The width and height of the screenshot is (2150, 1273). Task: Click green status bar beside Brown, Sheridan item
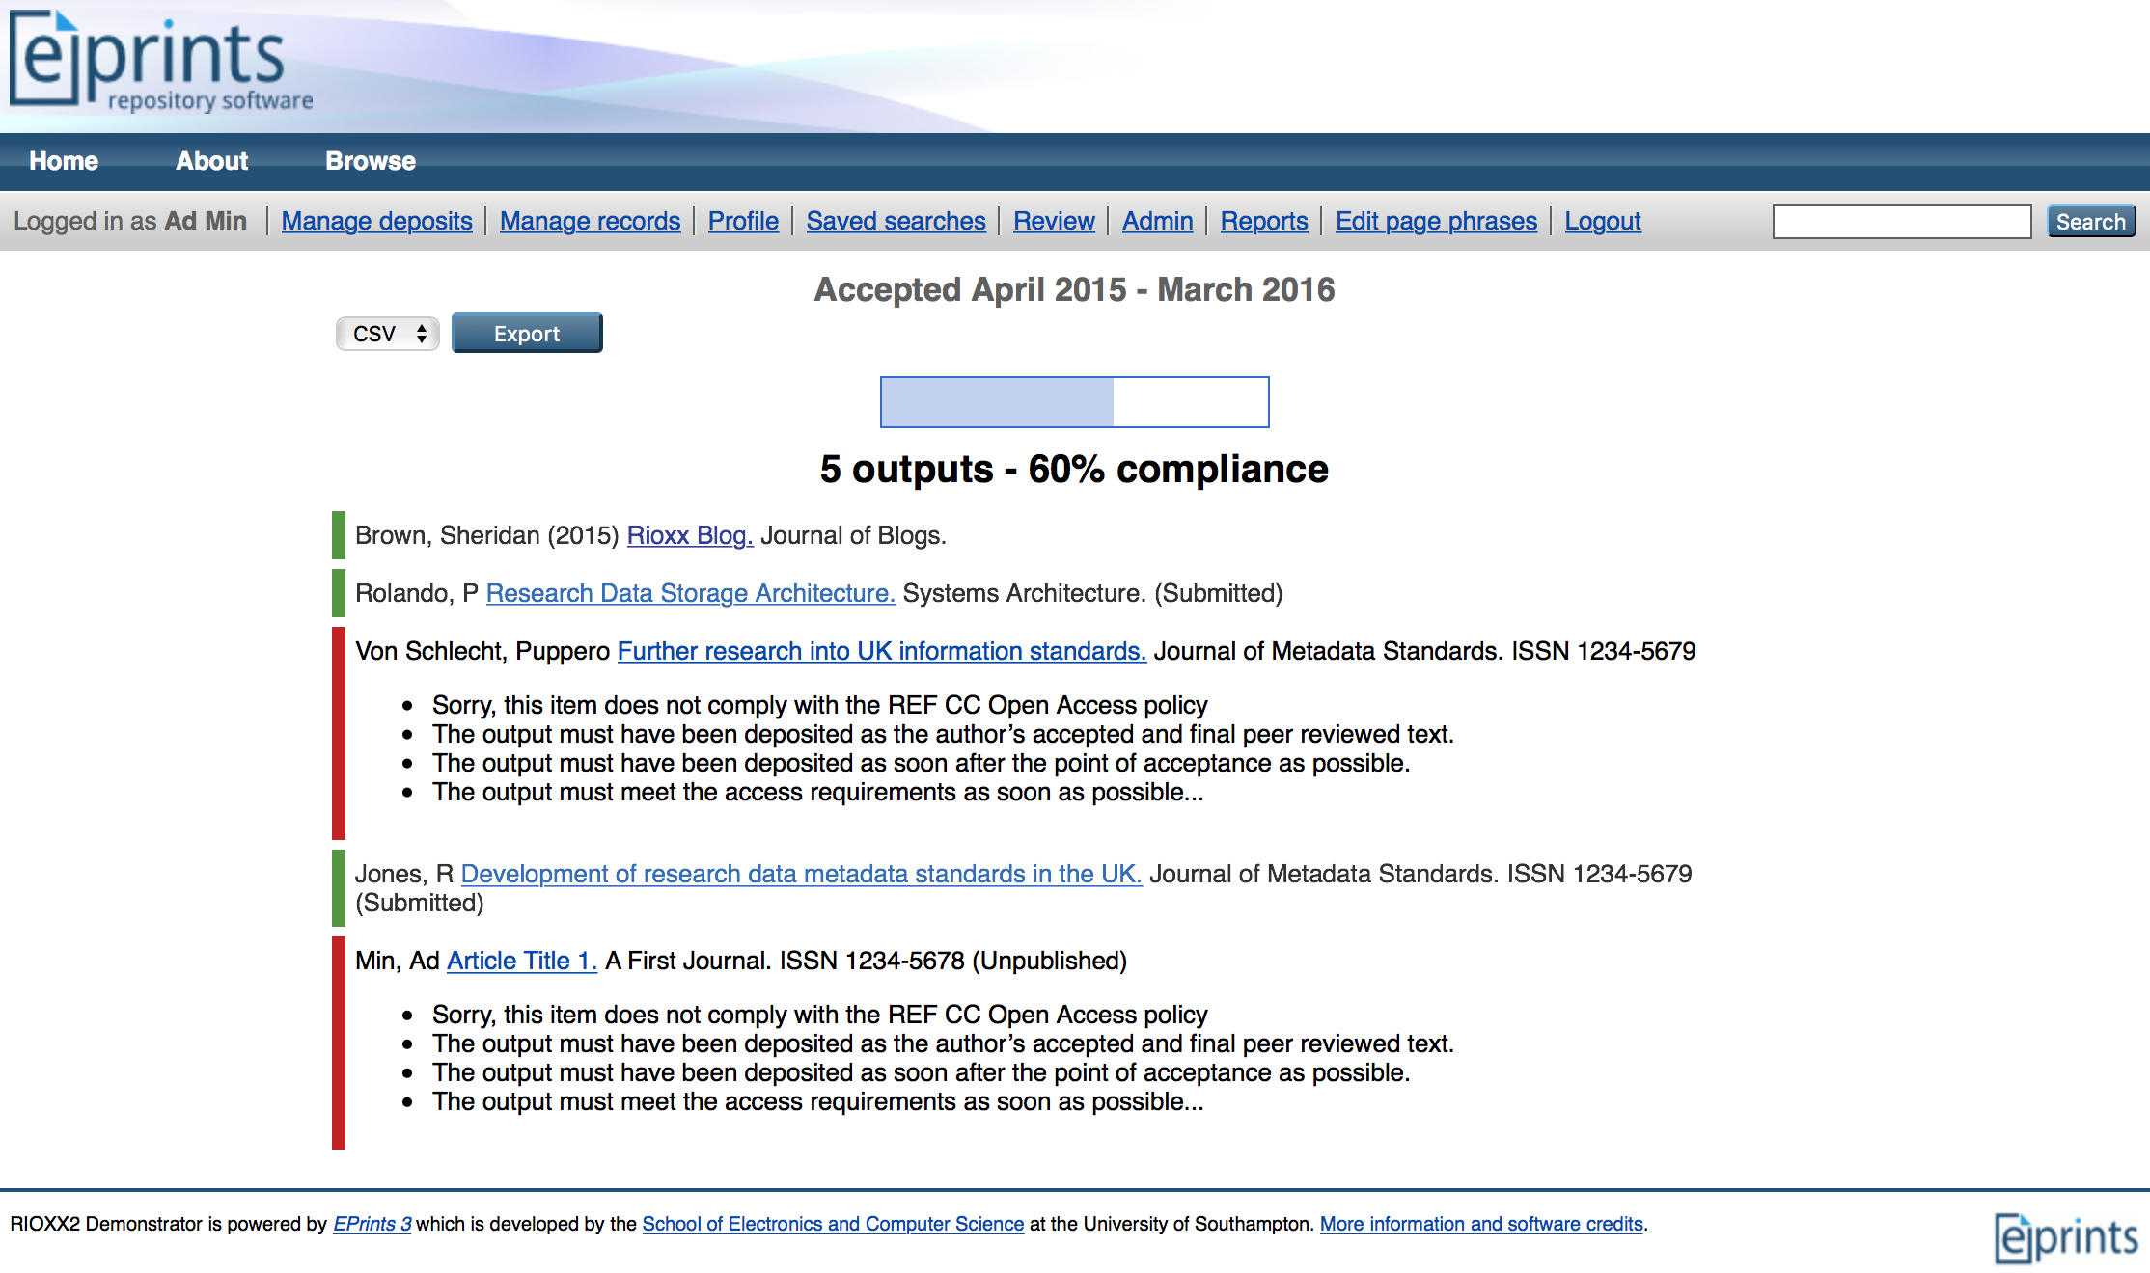pyautogui.click(x=339, y=535)
